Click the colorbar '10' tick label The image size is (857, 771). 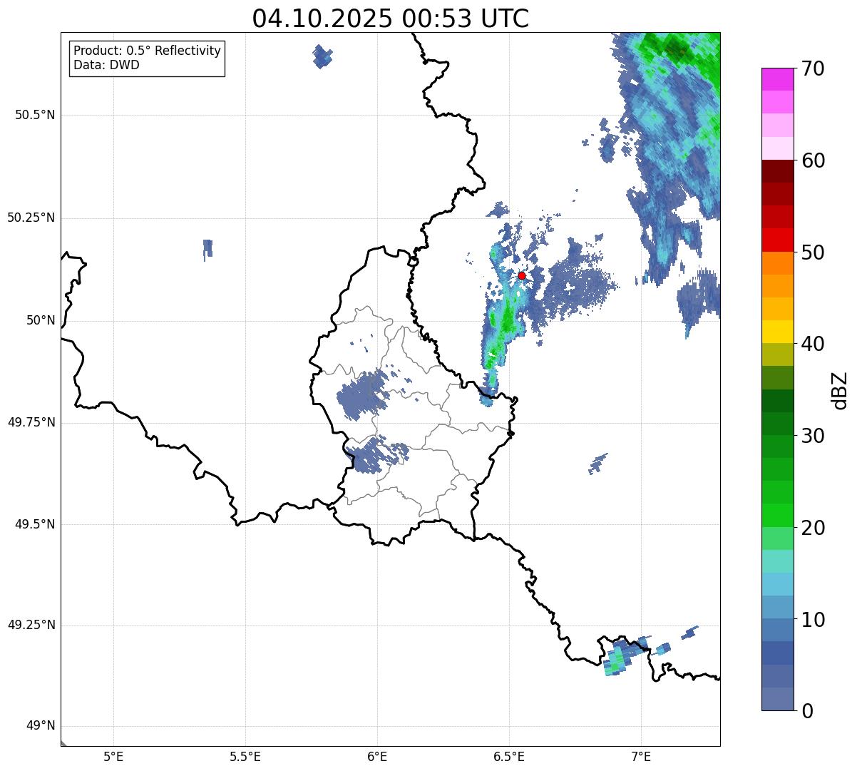(814, 620)
